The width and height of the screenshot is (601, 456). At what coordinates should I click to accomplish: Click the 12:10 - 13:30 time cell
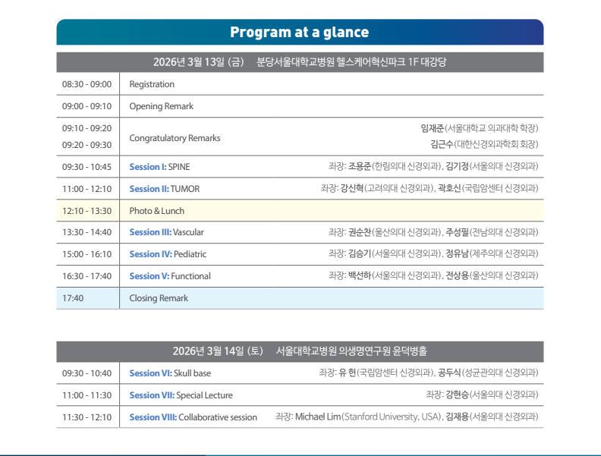click(x=87, y=210)
